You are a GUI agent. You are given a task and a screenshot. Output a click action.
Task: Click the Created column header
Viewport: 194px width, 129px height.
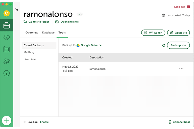click(x=67, y=57)
